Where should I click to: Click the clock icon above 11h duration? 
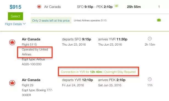[150, 79]
